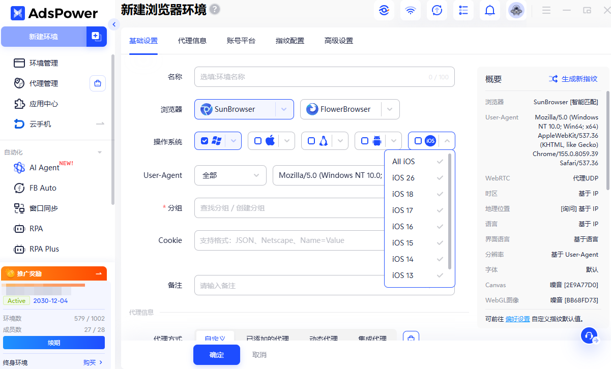Collapse the sidebar with the arrow

(x=114, y=24)
